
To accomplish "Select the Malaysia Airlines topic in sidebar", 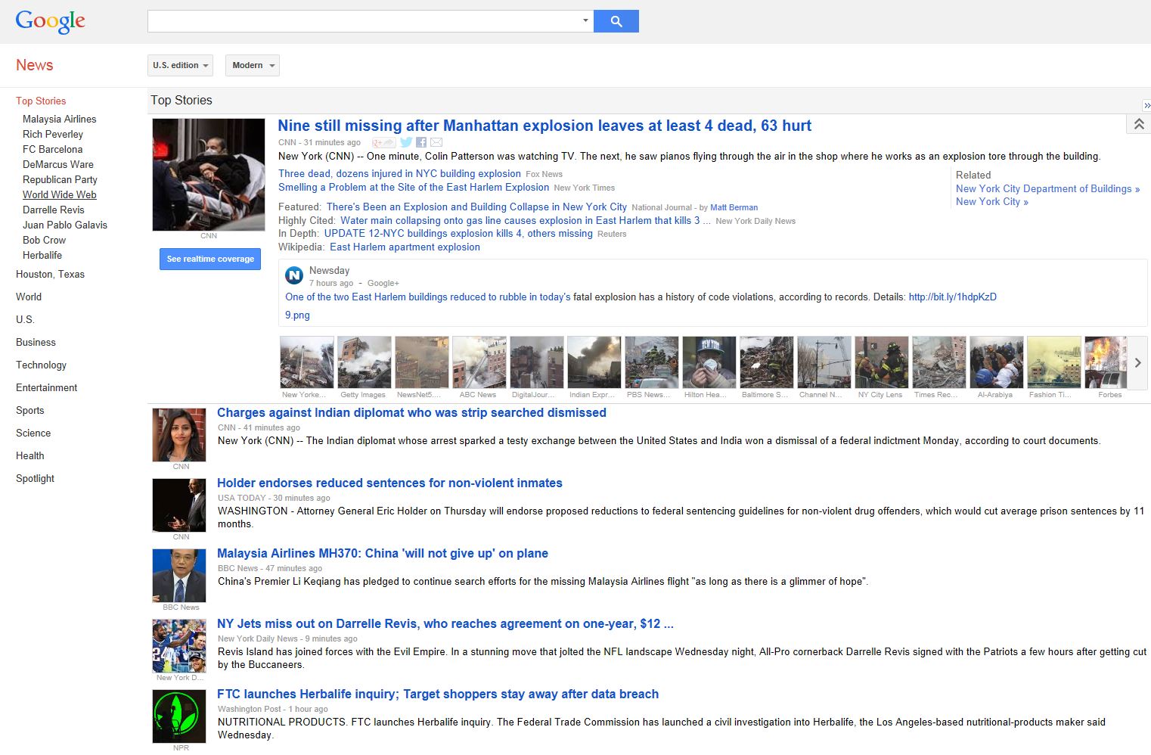I will (60, 119).
